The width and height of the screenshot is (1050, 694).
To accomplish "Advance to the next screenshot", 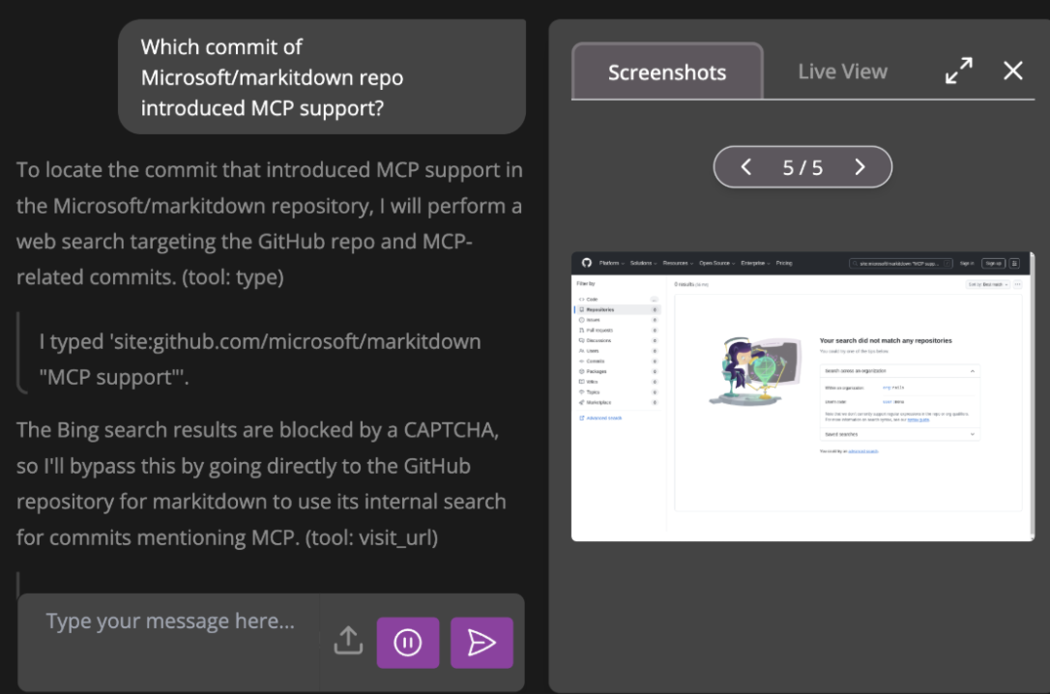I will click(x=860, y=167).
